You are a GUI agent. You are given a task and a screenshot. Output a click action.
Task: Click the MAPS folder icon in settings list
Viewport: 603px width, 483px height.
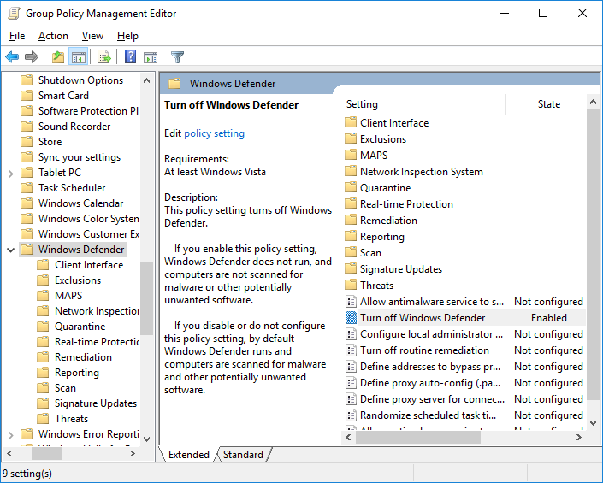click(x=351, y=155)
